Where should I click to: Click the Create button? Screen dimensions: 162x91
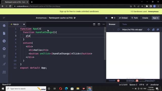click(x=145, y=18)
